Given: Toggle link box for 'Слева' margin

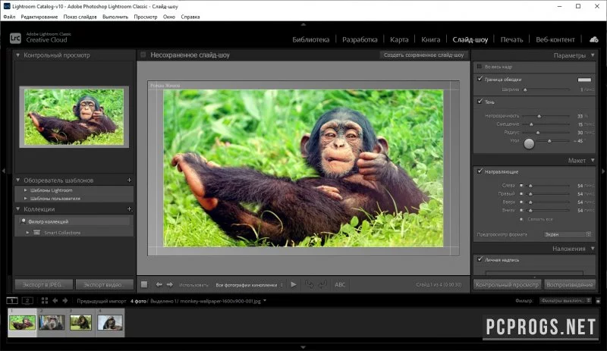Looking at the screenshot, I should 521,186.
